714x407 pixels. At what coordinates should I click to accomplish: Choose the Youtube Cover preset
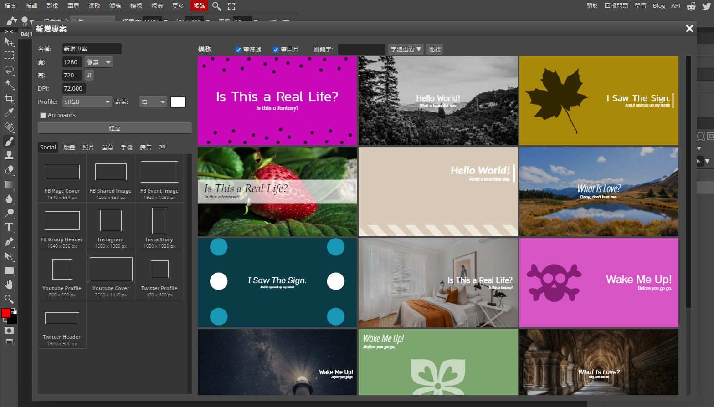111,275
